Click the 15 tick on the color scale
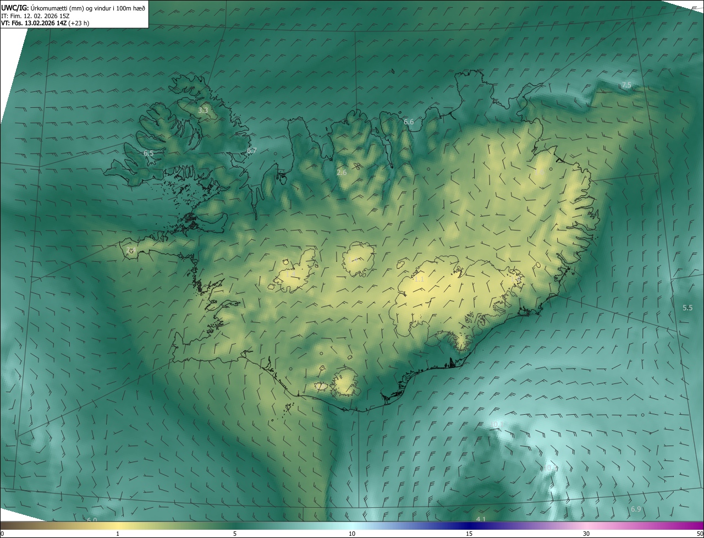This screenshot has height=538, width=704. point(469,534)
